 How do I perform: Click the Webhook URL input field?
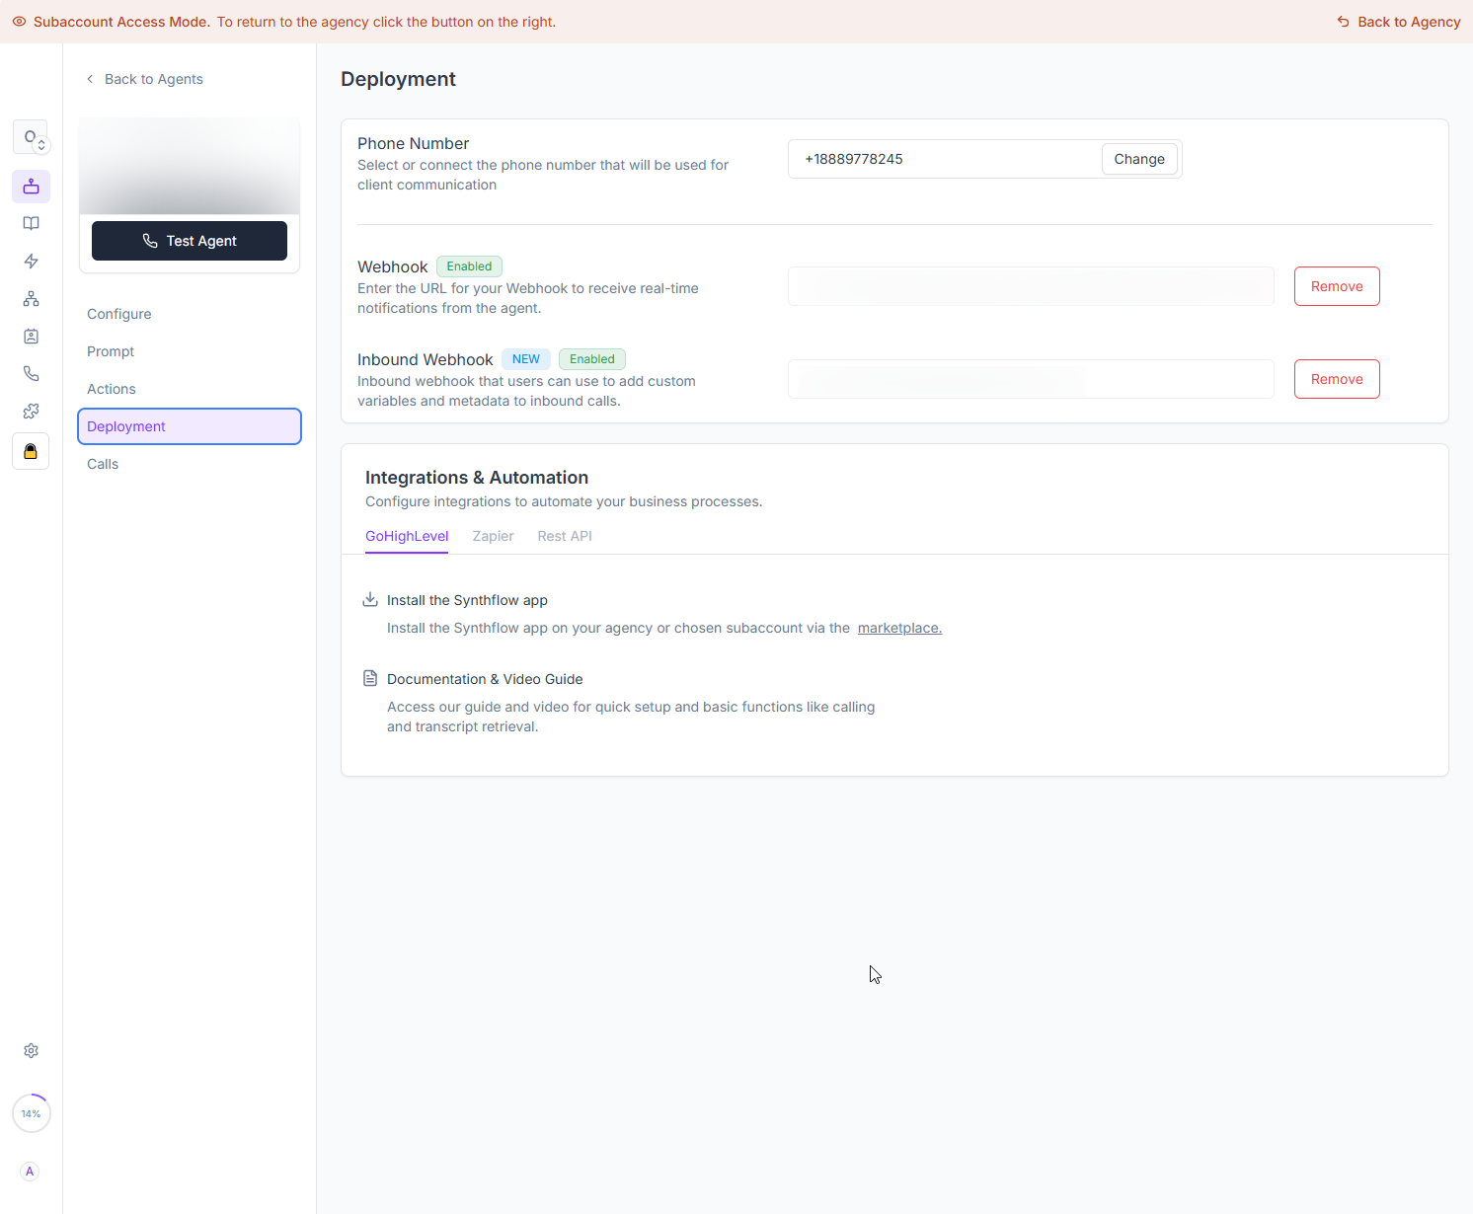1031,286
